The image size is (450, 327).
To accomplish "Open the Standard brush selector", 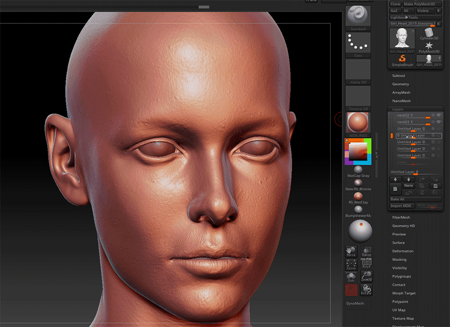I will pyautogui.click(x=358, y=18).
